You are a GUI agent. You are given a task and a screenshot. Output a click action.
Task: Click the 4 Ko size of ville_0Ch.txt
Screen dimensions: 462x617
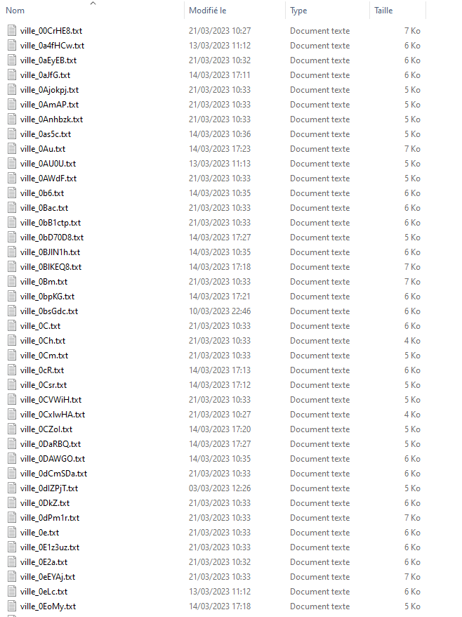(x=412, y=341)
